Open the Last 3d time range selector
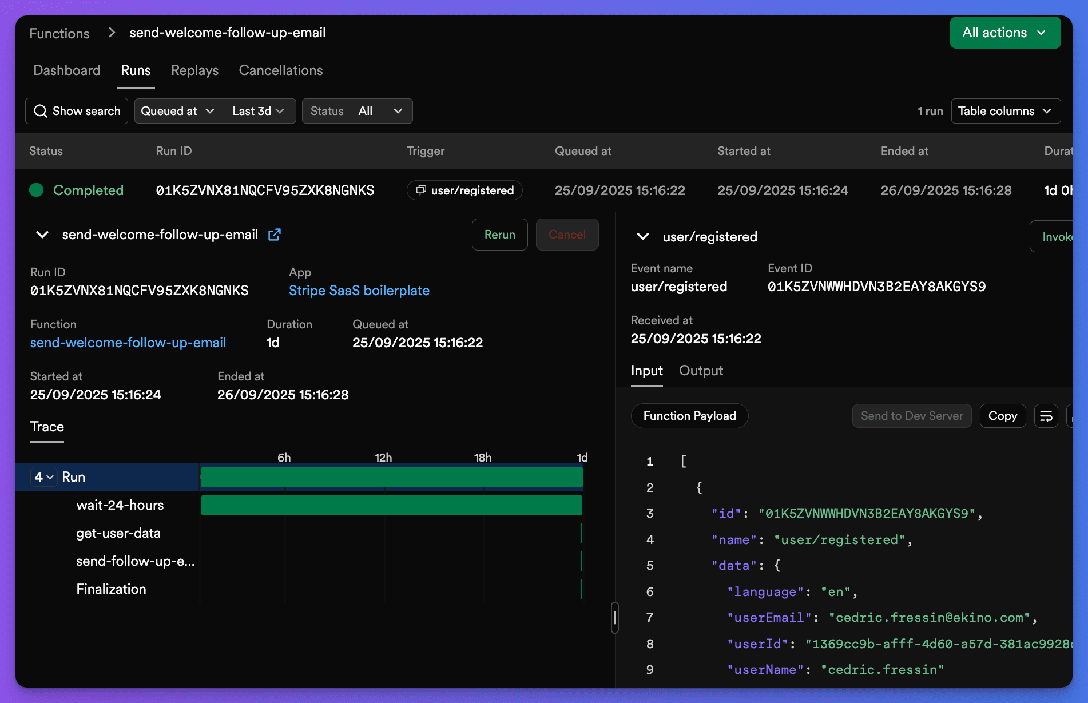This screenshot has width=1088, height=703. tap(259, 111)
